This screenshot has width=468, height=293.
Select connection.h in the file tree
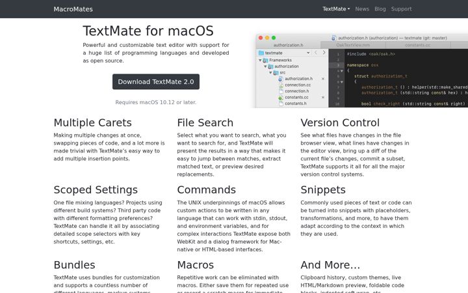click(296, 91)
